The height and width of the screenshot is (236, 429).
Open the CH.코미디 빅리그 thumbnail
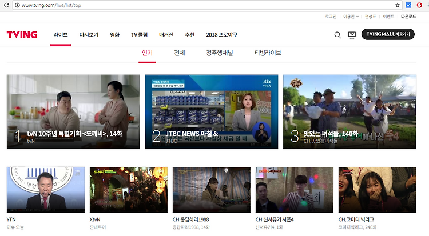(378, 190)
